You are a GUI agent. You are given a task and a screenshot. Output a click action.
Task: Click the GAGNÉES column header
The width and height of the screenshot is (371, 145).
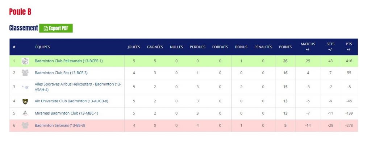[155, 47]
